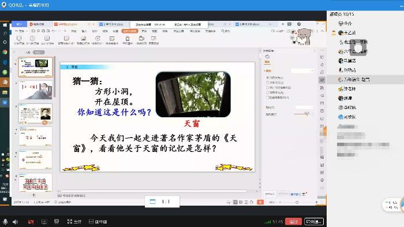This screenshot has height=227, width=404.
Task: Mute the microphone in the QQ call bar
Action: (x=5, y=222)
